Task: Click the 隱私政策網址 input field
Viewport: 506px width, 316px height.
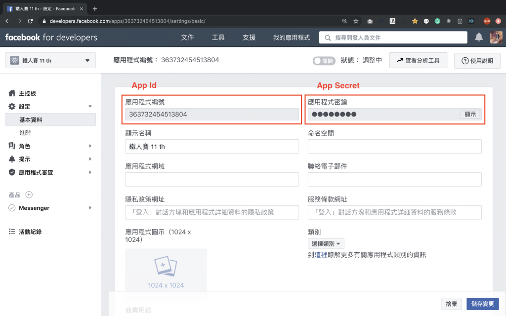Action: [212, 212]
